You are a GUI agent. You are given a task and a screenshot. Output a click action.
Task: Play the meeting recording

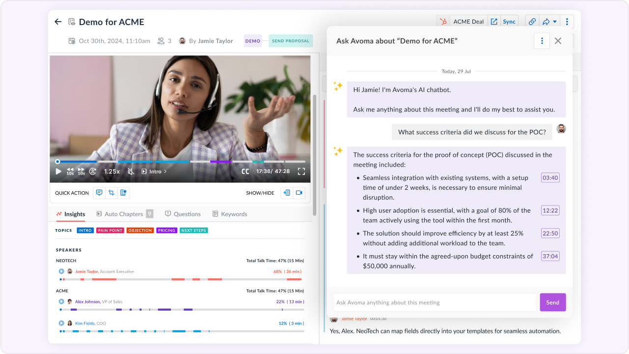pos(58,172)
